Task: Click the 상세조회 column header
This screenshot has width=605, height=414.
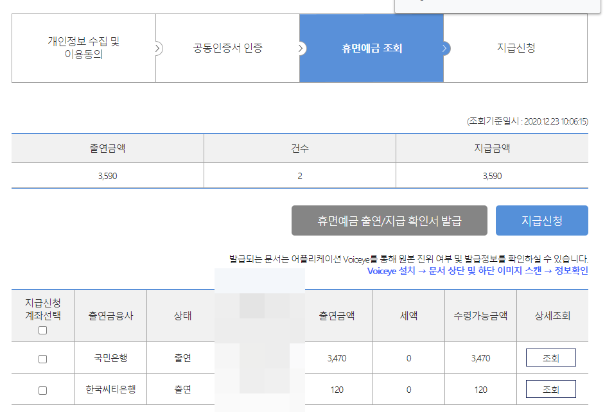Action: point(552,316)
